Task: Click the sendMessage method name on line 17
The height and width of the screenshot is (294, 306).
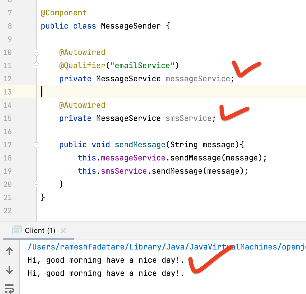Action: 140,145
